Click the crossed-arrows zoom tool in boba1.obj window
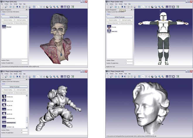Image resolution: width=193 pixels, height=138 pixels. (x=146, y=7)
